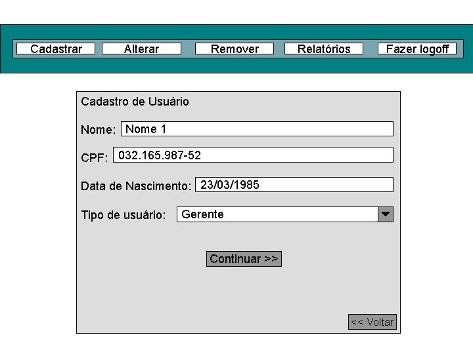
Task: Click the Continuar >> button
Action: tap(244, 259)
